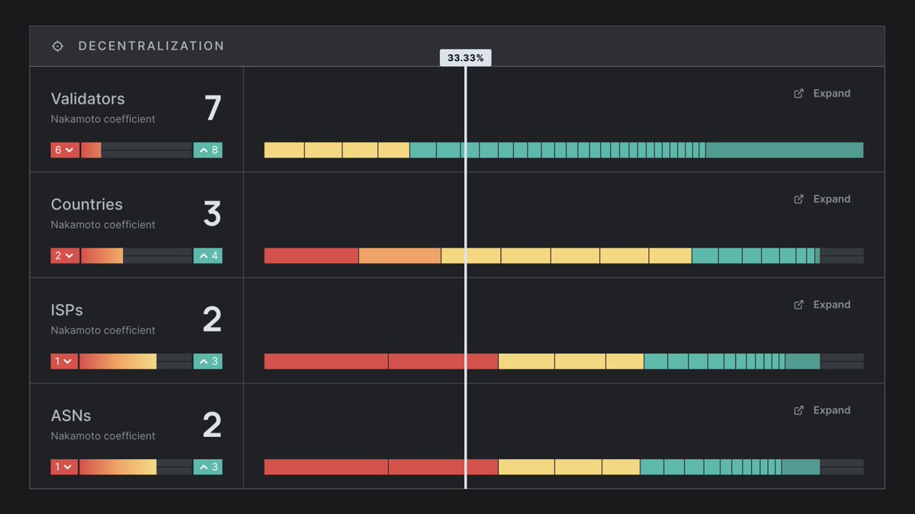The image size is (915, 514).
Task: Click the ASNs coefficient value 2
Action: tap(213, 426)
